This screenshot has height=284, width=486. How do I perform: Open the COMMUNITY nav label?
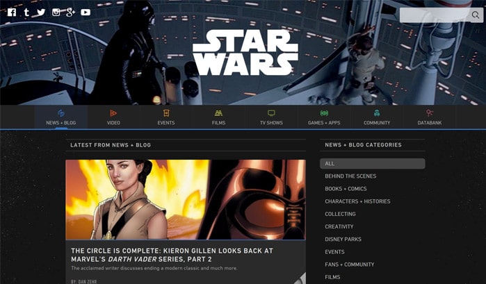point(377,123)
